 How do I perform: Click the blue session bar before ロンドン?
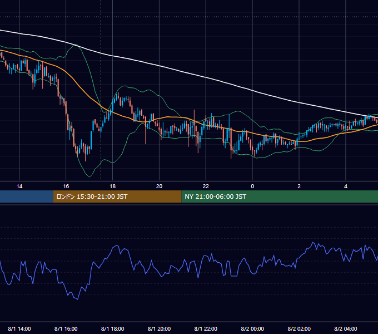tap(27, 197)
